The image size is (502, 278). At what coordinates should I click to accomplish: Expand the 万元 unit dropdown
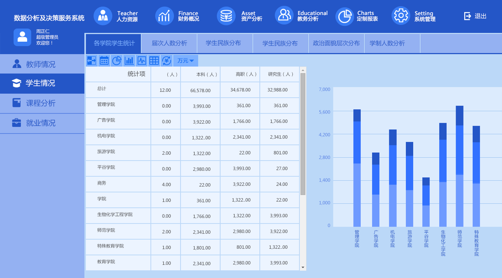coord(186,61)
